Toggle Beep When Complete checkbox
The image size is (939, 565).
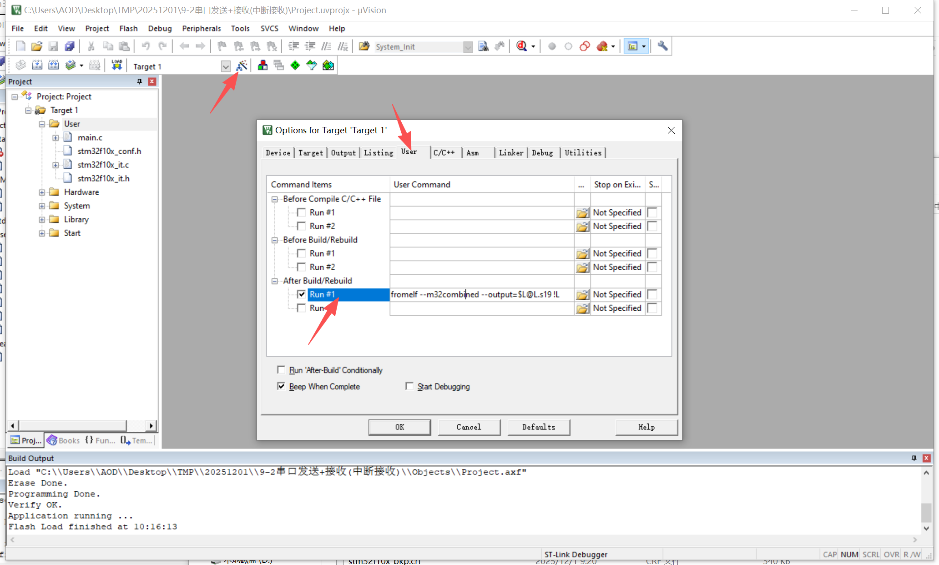[x=281, y=386]
